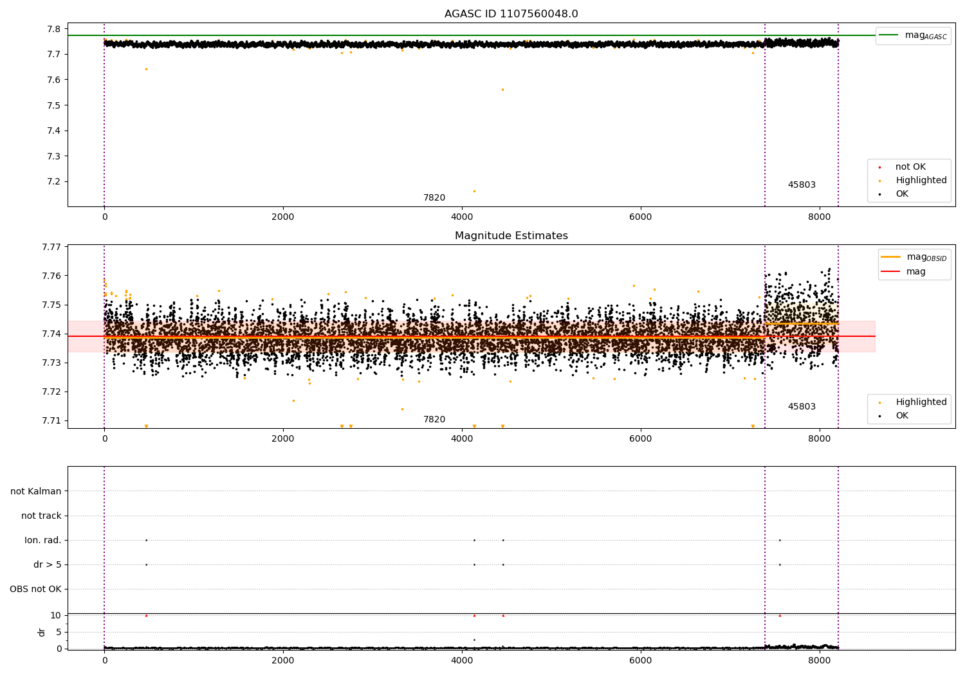Click the "2000" x-tick under the top plot

(x=283, y=217)
